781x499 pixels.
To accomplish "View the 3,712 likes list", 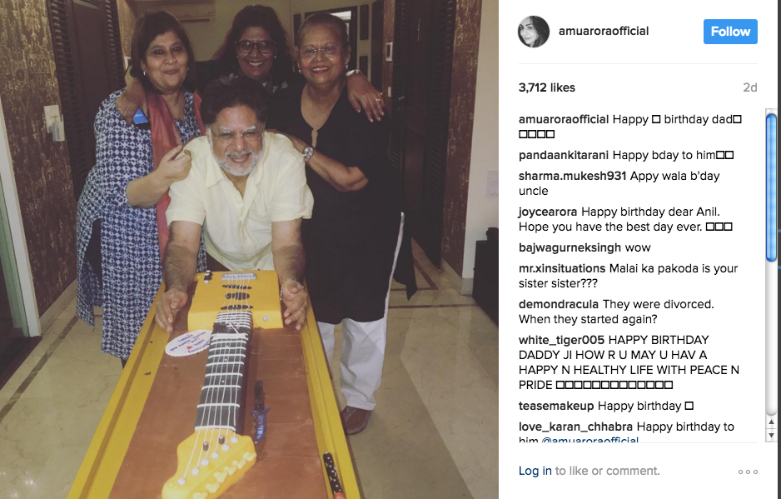I will coord(546,87).
